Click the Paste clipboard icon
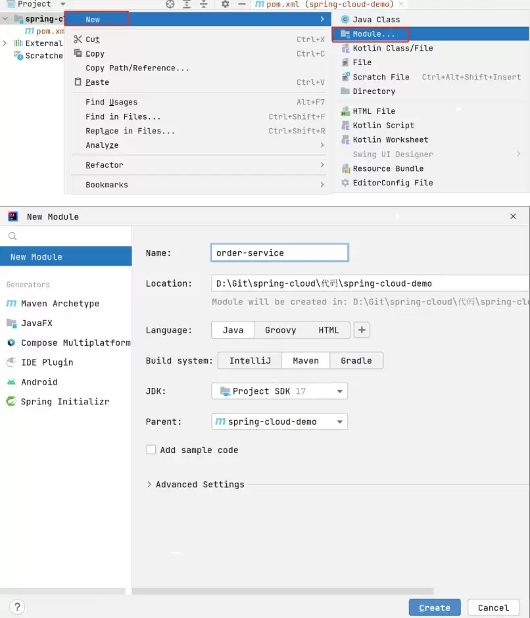 [78, 82]
